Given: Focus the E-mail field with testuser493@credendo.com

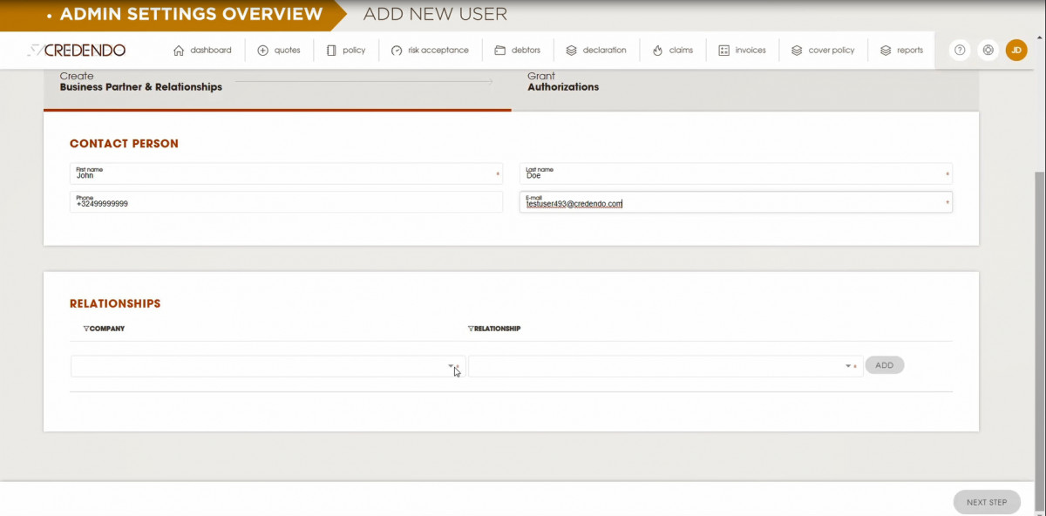Looking at the screenshot, I should pos(736,201).
